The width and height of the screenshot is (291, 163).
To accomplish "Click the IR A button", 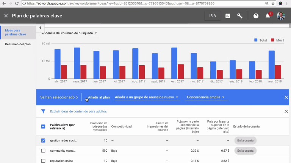I will point(213,16).
